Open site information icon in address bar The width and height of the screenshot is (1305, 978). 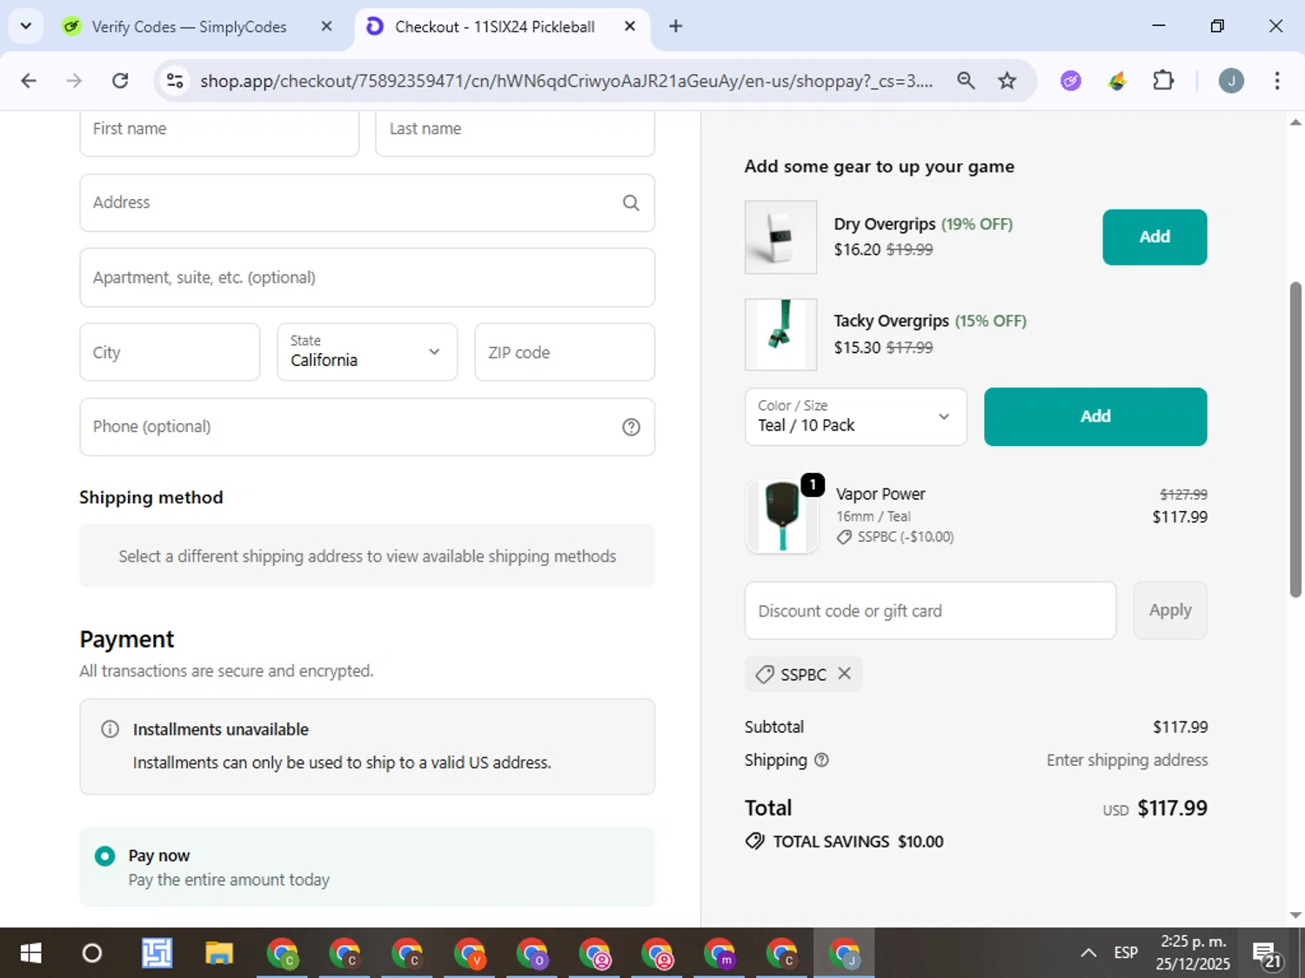coord(175,81)
